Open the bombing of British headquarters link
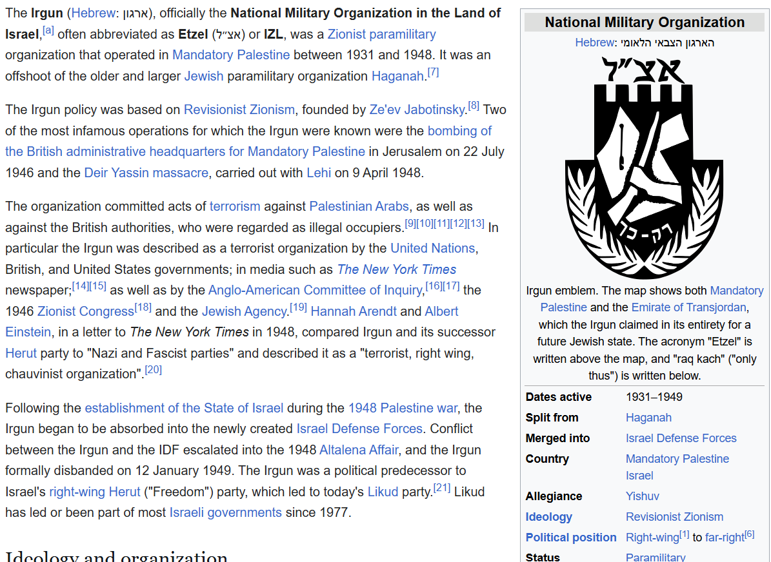The width and height of the screenshot is (771, 562). [x=185, y=151]
